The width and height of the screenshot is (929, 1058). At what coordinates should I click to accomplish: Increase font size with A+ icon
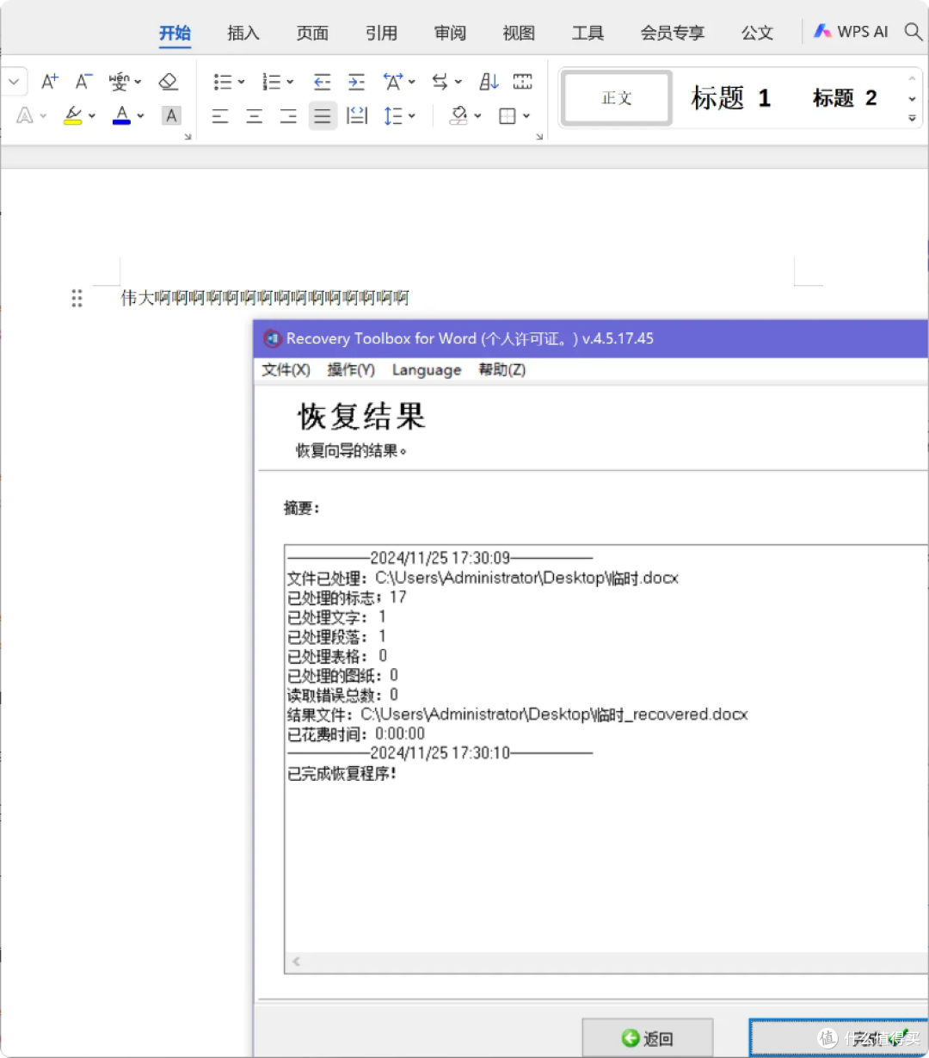point(50,82)
